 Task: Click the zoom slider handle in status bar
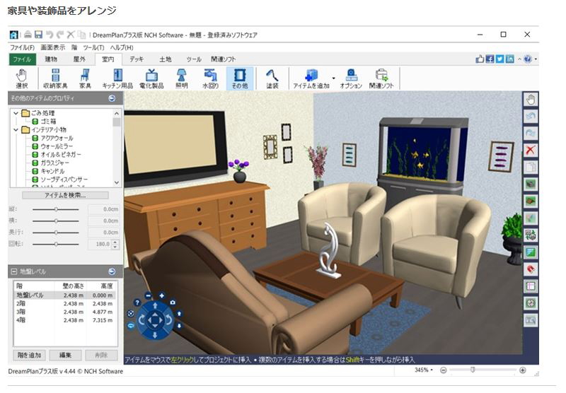click(473, 370)
